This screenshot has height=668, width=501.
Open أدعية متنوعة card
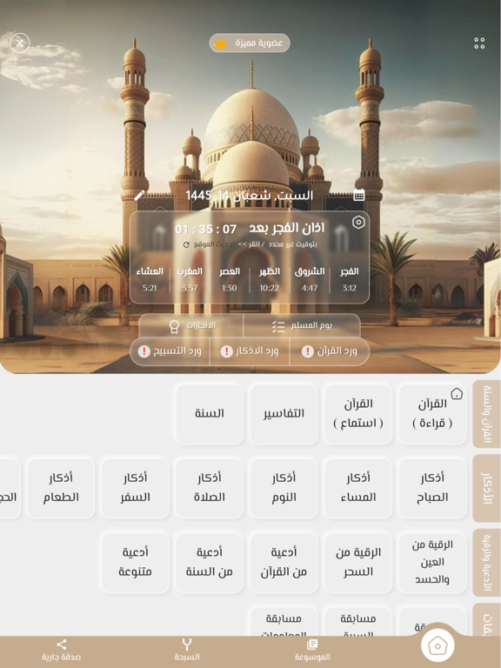[136, 563]
